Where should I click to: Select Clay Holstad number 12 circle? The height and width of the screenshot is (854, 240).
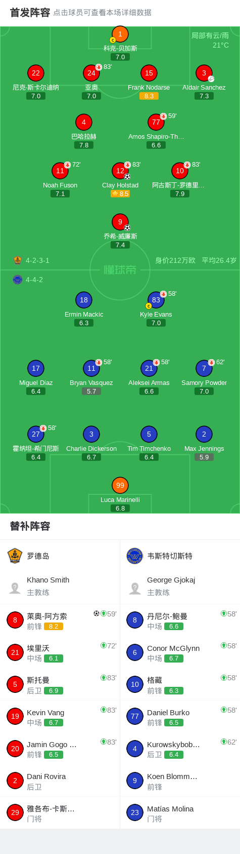(120, 171)
